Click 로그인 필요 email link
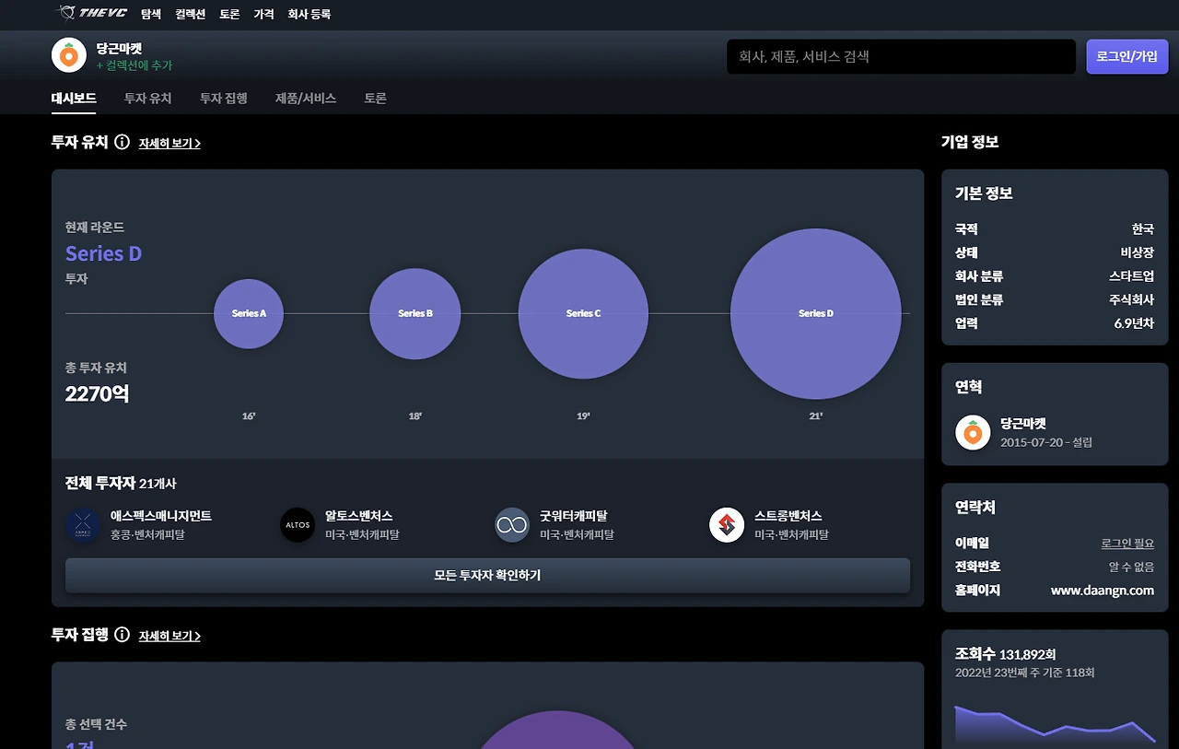The image size is (1179, 749). (x=1127, y=544)
